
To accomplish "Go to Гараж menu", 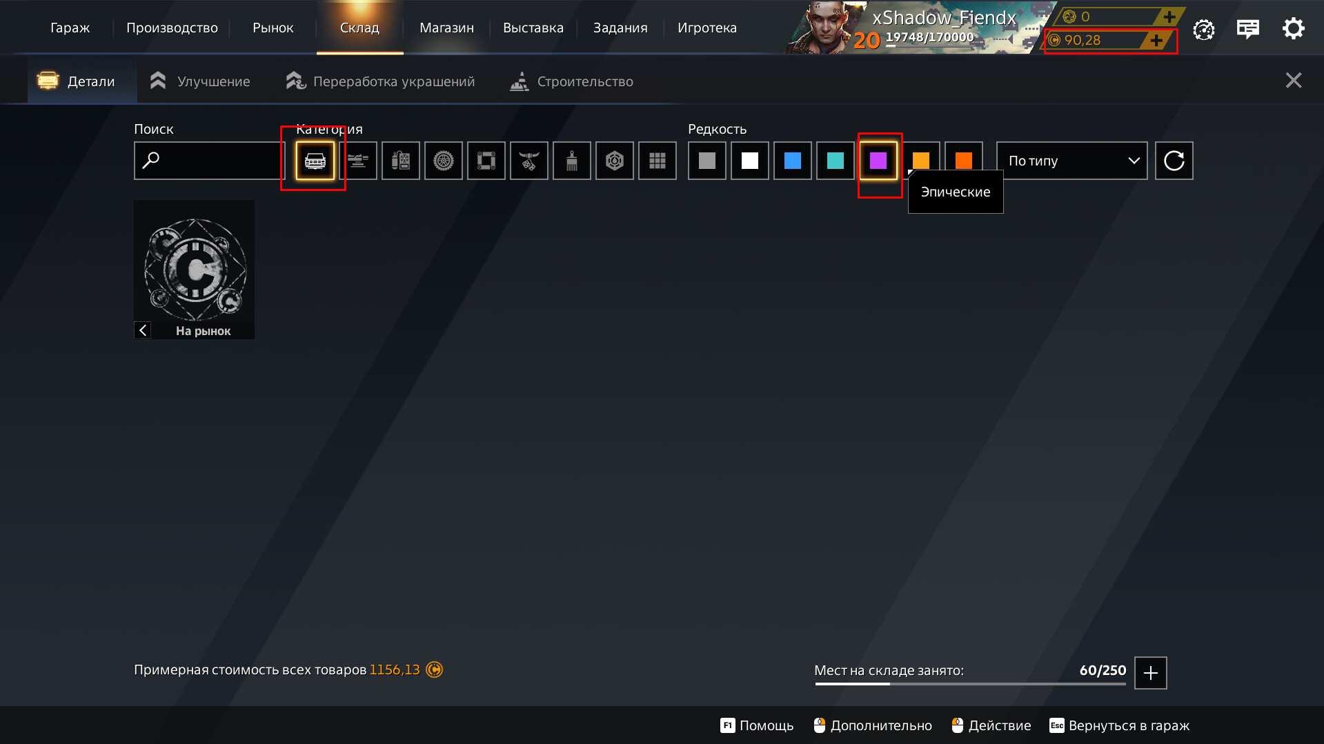I will point(70,28).
